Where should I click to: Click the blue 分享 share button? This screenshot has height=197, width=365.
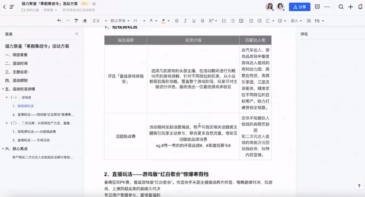coord(300,7)
